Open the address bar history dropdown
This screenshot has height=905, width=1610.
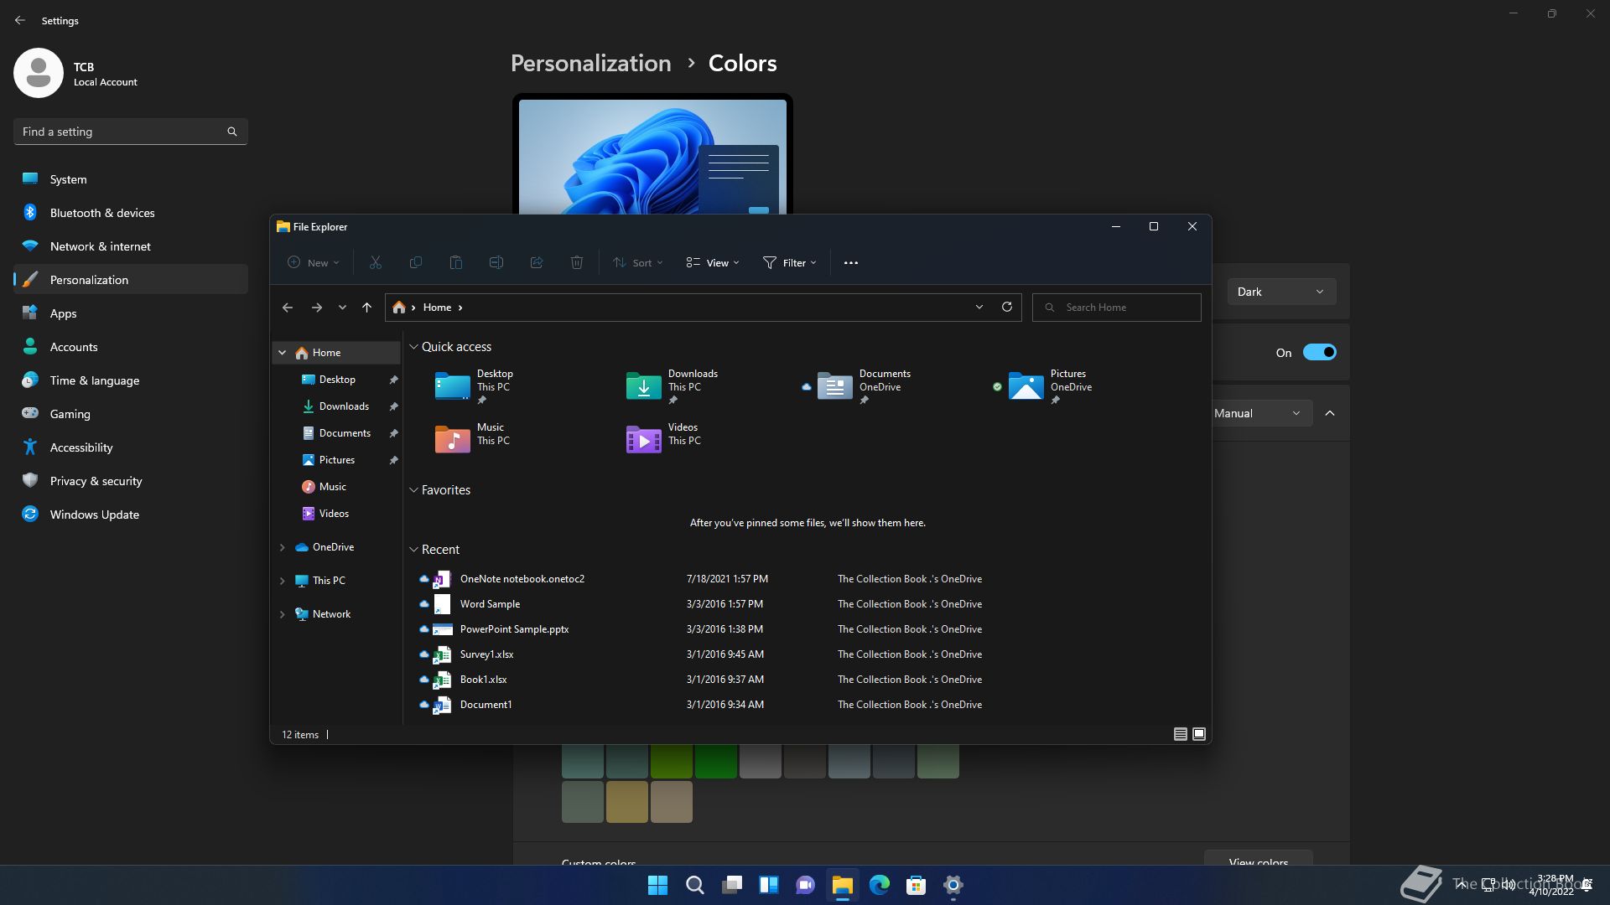(x=979, y=308)
